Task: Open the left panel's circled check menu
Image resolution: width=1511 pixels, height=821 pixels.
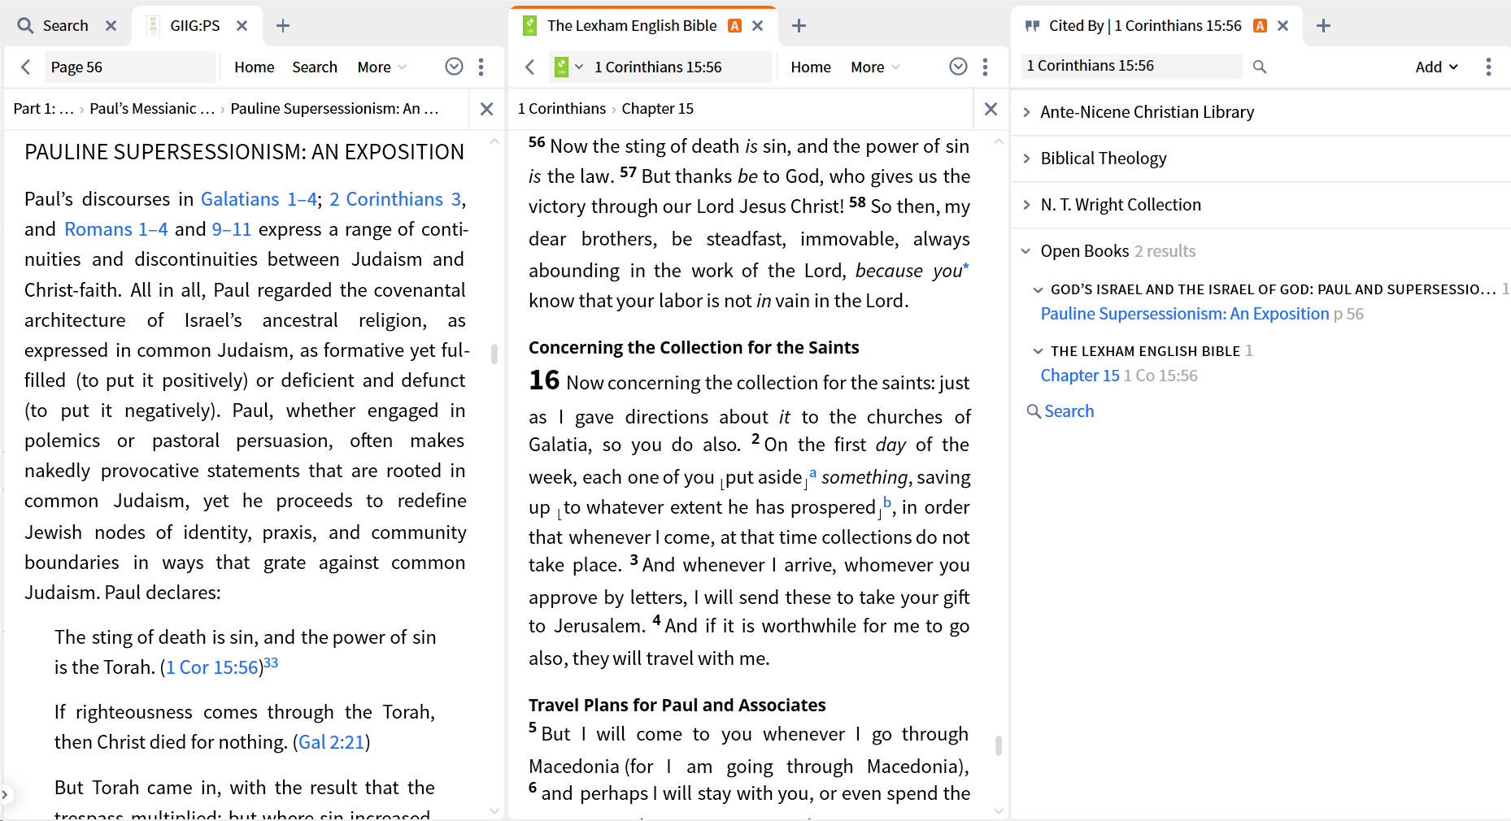Action: click(455, 67)
